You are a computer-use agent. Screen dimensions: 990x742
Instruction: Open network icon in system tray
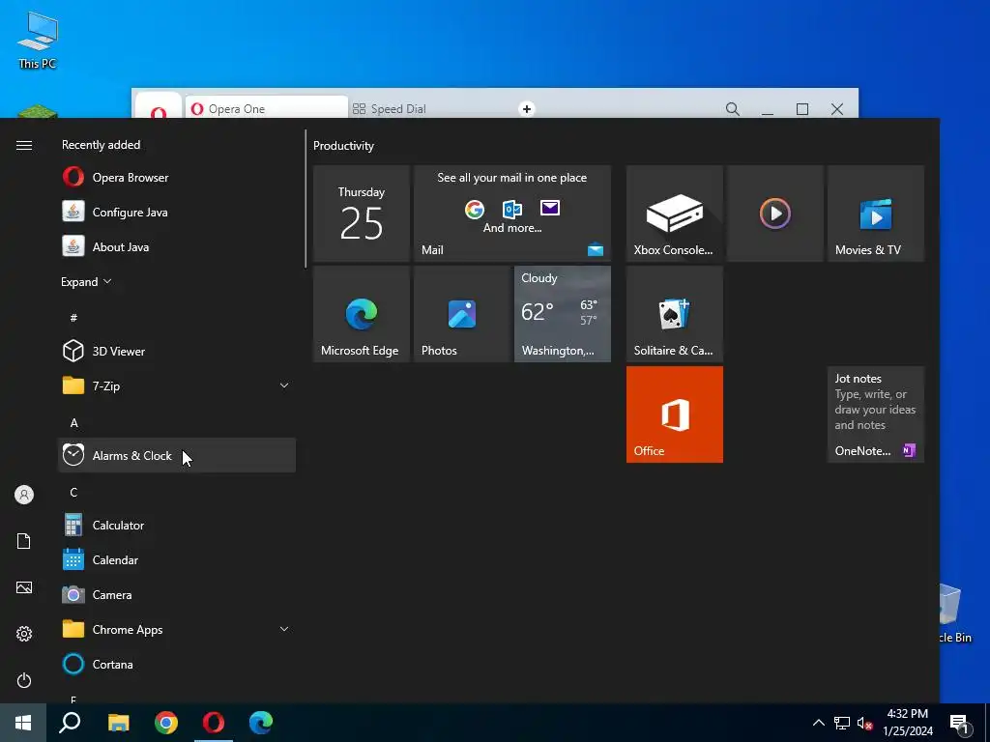[x=842, y=723]
